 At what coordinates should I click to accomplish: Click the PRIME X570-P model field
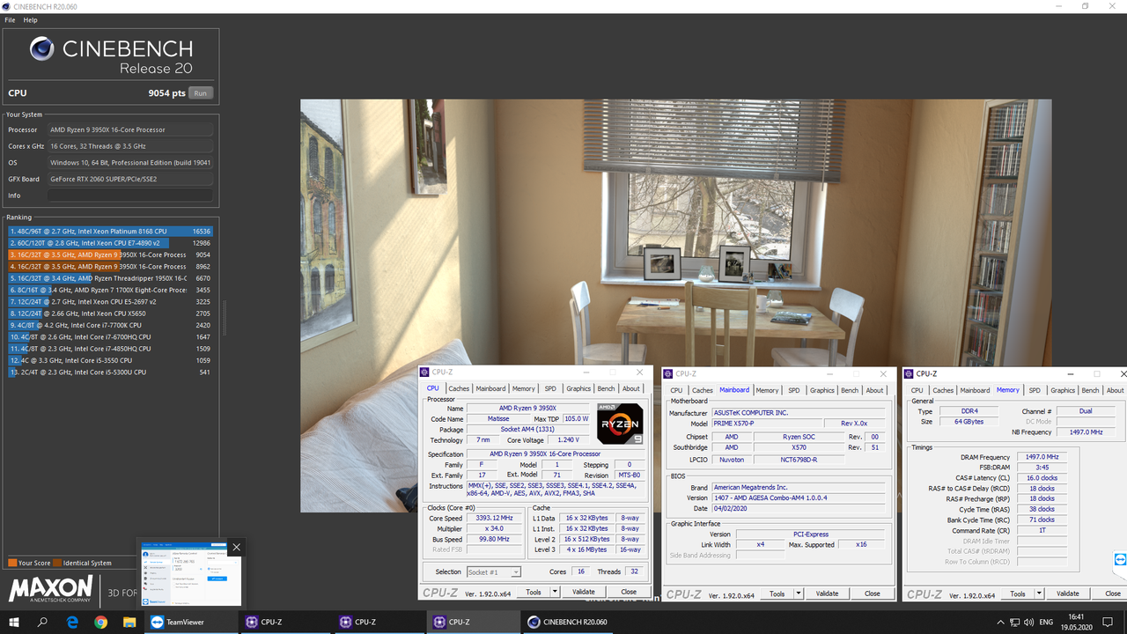(x=767, y=424)
